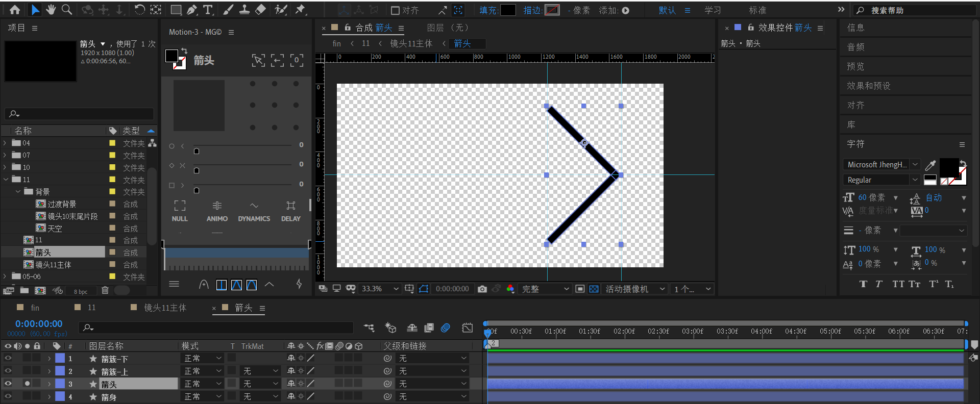The width and height of the screenshot is (980, 404).
Task: Open the 活动摄像机 camera view dropdown
Action: click(x=635, y=289)
